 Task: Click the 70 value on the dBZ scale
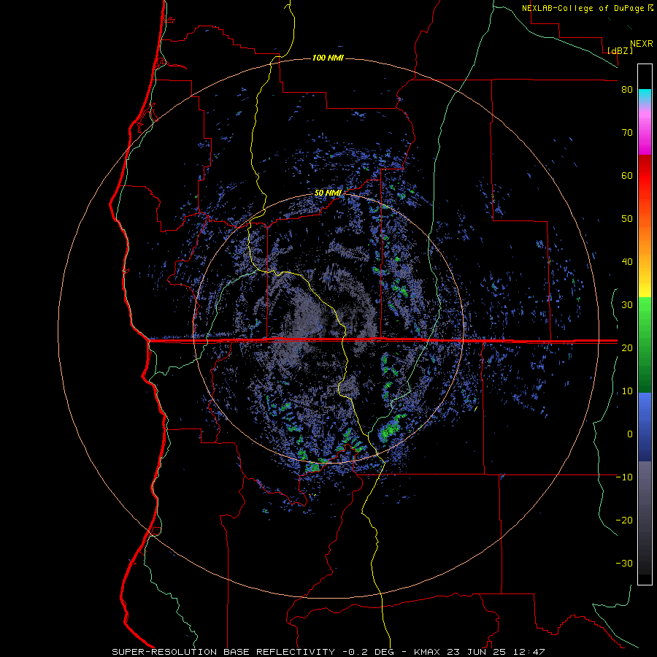(x=627, y=133)
